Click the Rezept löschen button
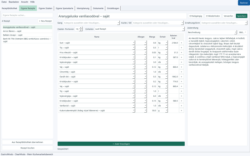The image size is (250, 156). [27, 148]
